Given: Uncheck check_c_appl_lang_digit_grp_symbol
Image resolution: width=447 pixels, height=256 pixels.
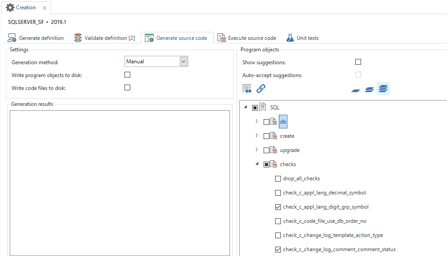Looking at the screenshot, I should [x=278, y=207].
